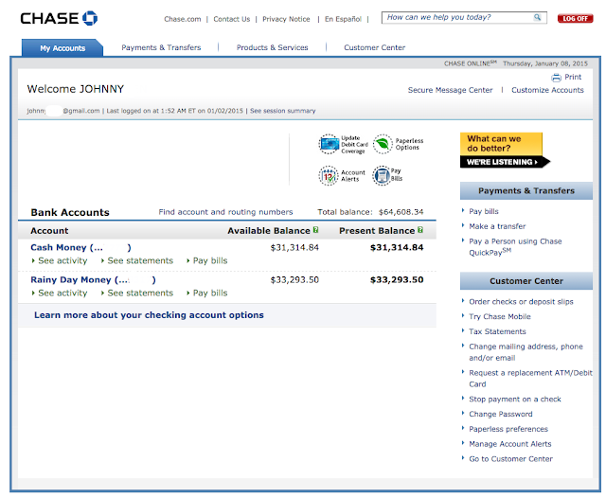606x498 pixels.
Task: Open Update Debit Card Coverage icon
Action: point(329,144)
